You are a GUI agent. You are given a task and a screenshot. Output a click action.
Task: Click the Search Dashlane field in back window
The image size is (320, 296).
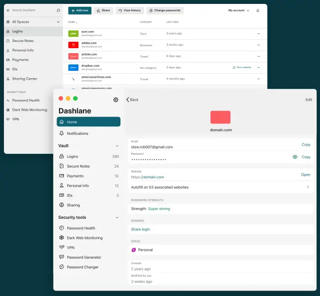click(x=24, y=10)
